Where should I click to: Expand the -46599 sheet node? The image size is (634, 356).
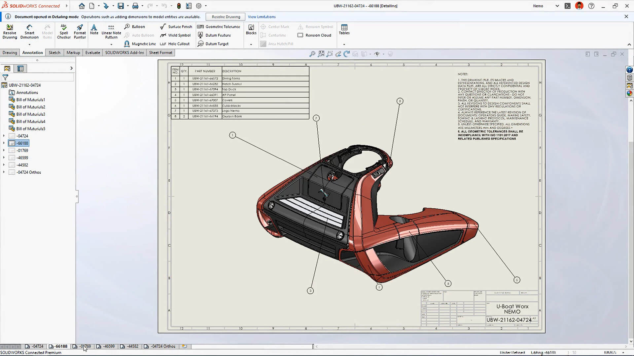pos(4,158)
